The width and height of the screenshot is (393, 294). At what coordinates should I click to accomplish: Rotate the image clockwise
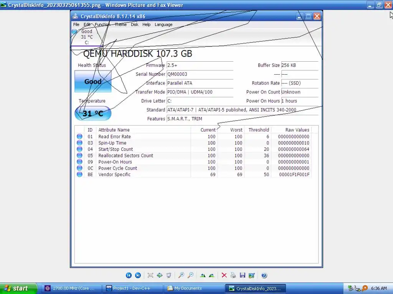pyautogui.click(x=203, y=275)
